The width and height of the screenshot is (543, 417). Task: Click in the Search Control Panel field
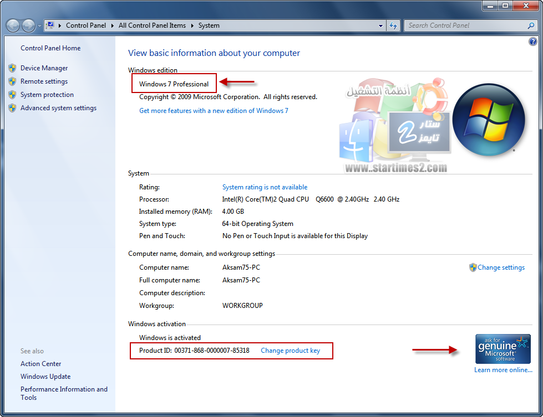[x=466, y=25]
